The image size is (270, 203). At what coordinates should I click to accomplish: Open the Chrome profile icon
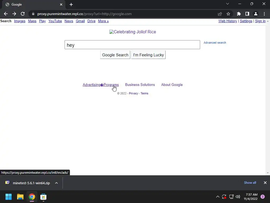pos(256,14)
